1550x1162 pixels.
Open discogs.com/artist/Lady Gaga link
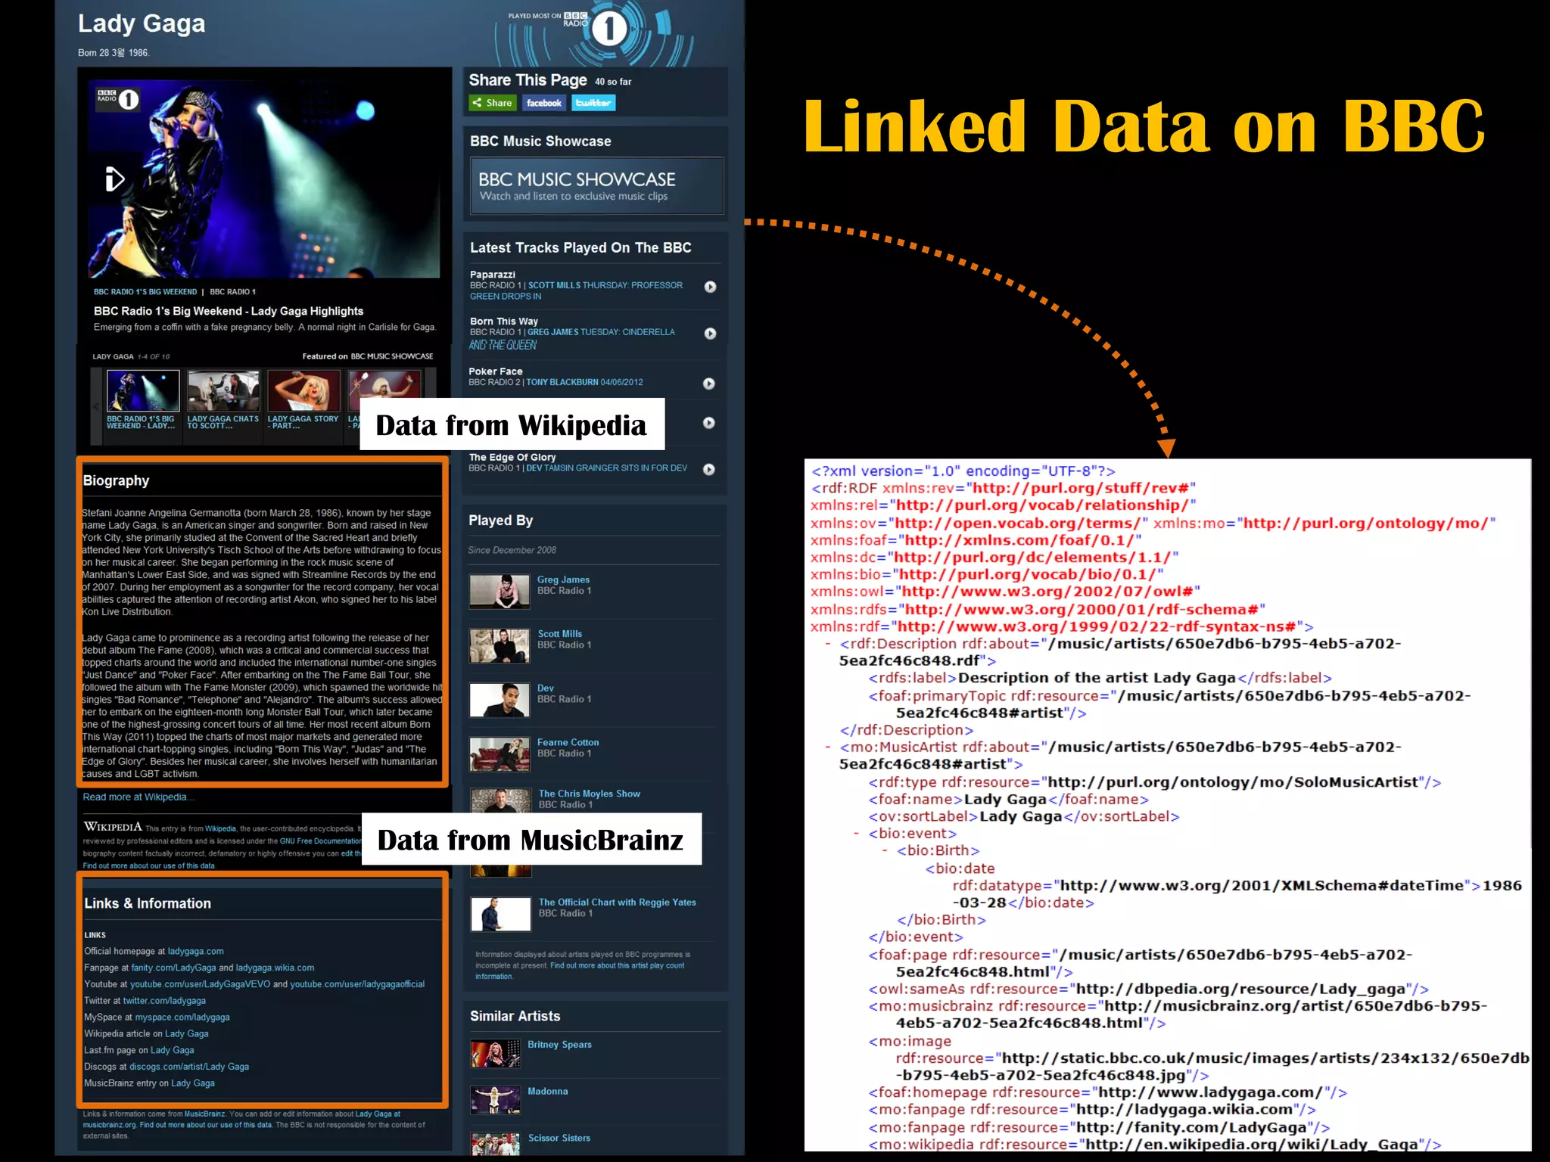coord(189,1067)
